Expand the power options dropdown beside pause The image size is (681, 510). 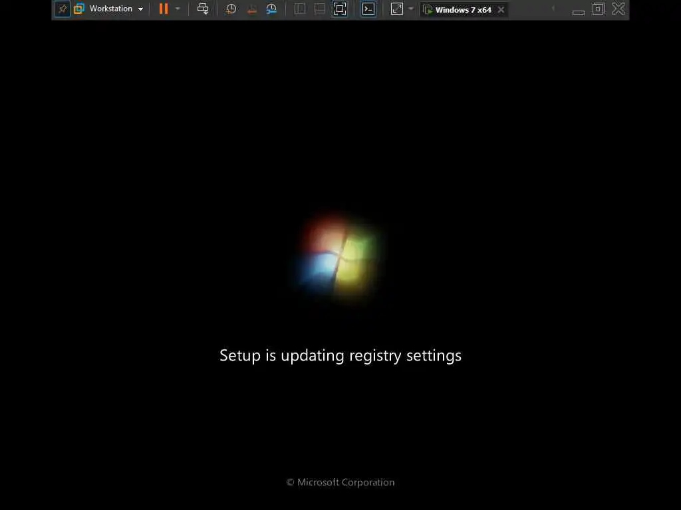click(x=178, y=9)
